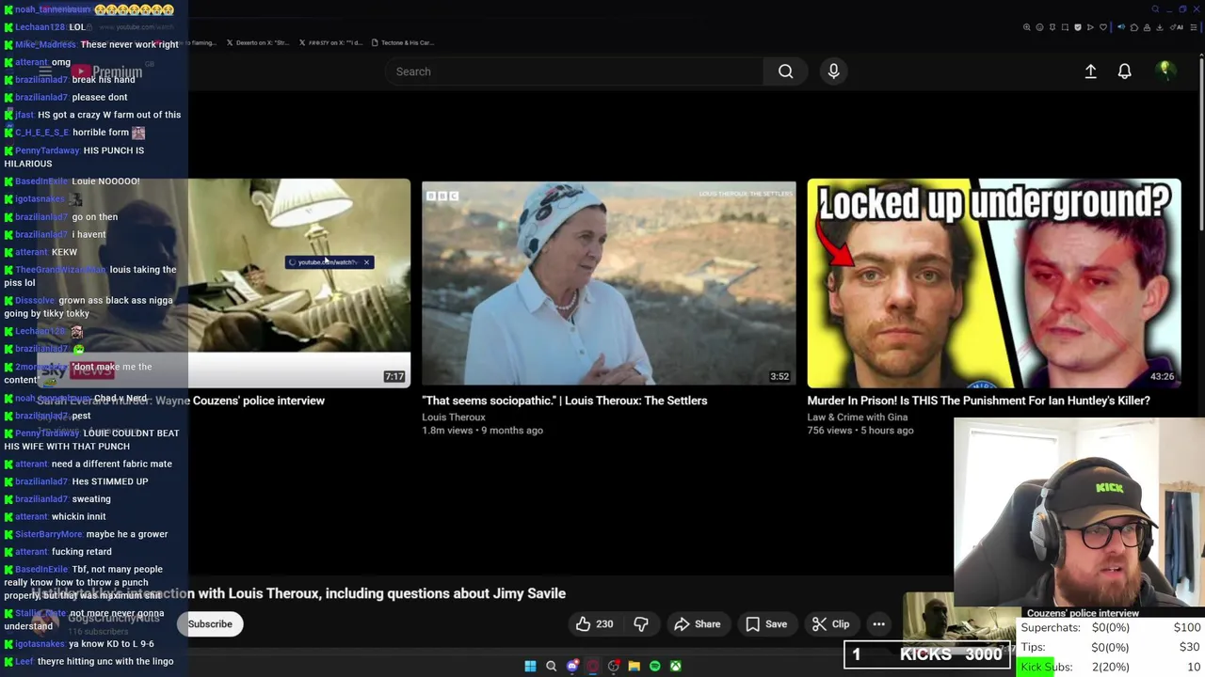
Task: Switch to Dexerto on X browser tab
Action: click(256, 42)
